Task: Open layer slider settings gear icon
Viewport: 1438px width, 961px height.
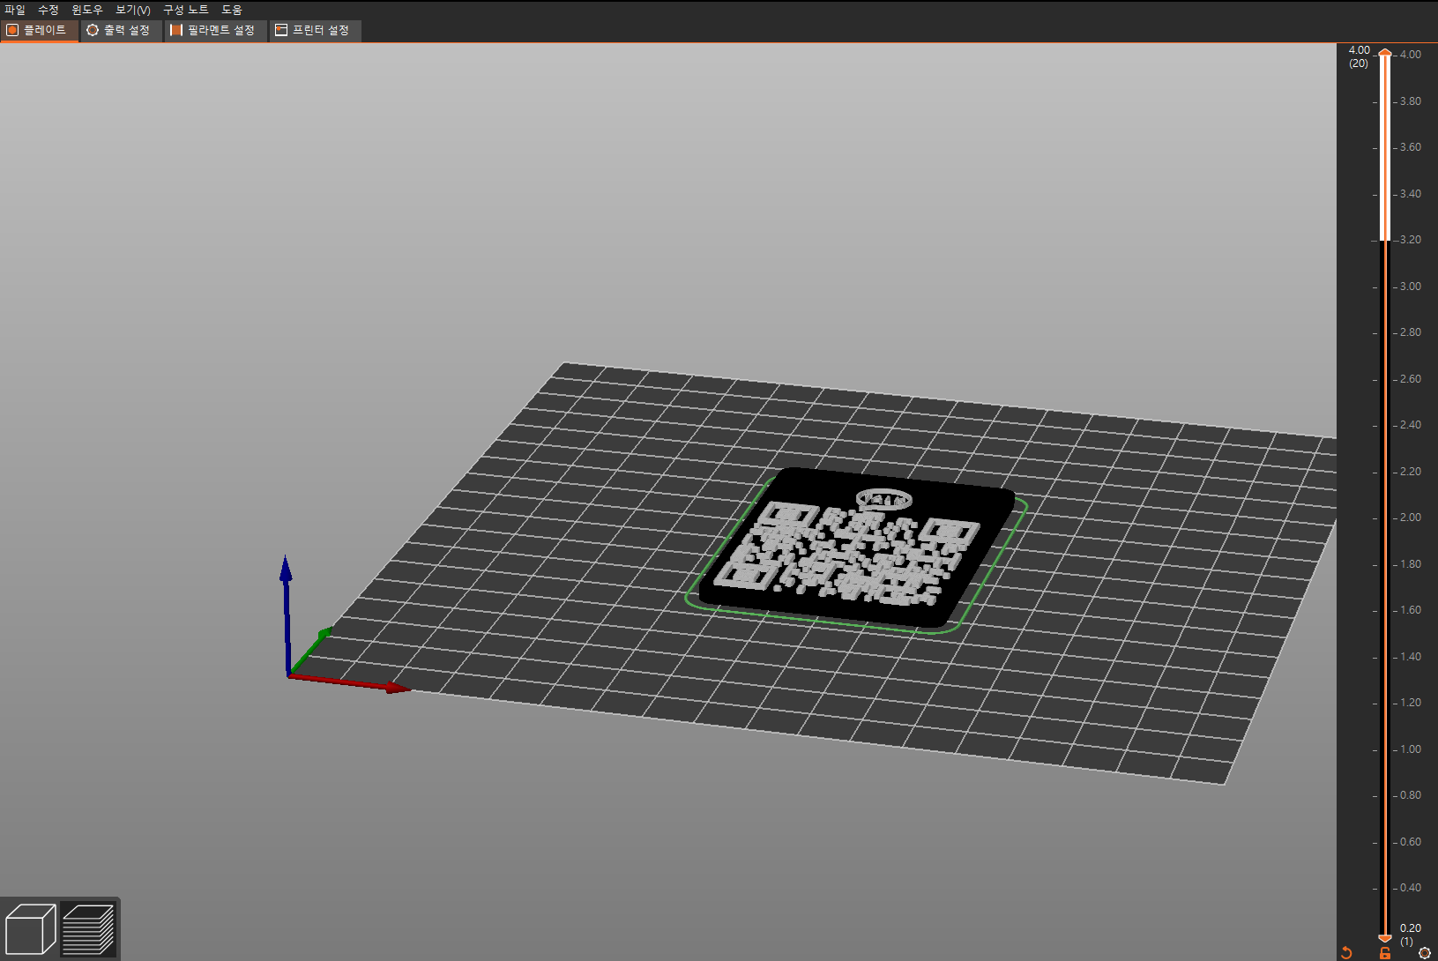Action: [1425, 953]
